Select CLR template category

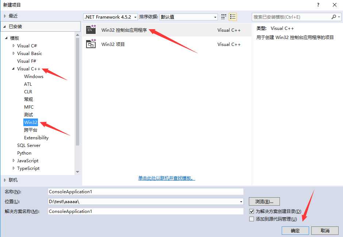[x=28, y=92]
